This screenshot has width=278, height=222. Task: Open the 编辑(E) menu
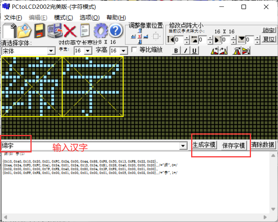tap(38, 17)
